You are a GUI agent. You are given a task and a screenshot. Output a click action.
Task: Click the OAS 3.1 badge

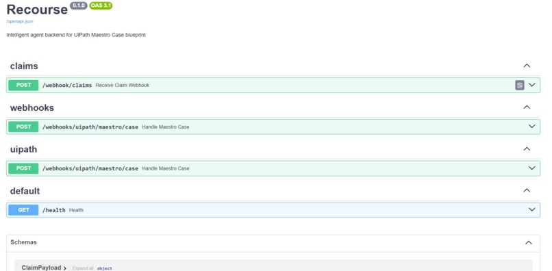[x=101, y=5]
